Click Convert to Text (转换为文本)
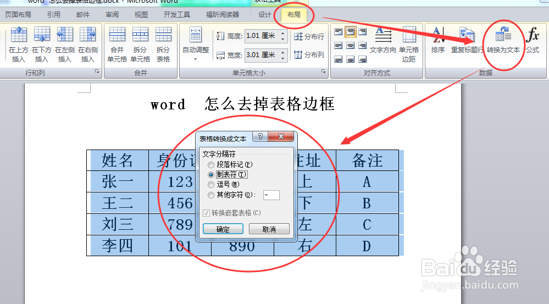Screen dimensions: 549x304 click(503, 40)
